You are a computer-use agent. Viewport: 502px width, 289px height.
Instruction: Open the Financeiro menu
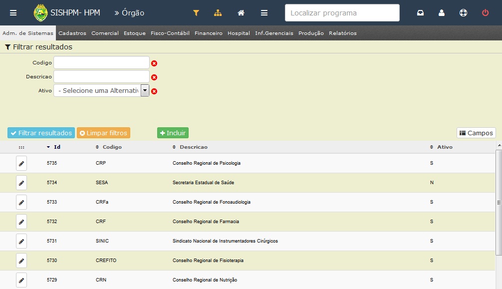[x=209, y=33]
